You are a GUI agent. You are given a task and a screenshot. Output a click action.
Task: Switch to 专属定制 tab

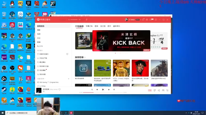[89, 26]
